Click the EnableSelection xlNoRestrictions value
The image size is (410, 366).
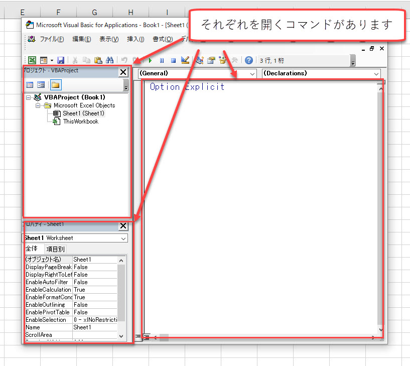pyautogui.click(x=95, y=320)
